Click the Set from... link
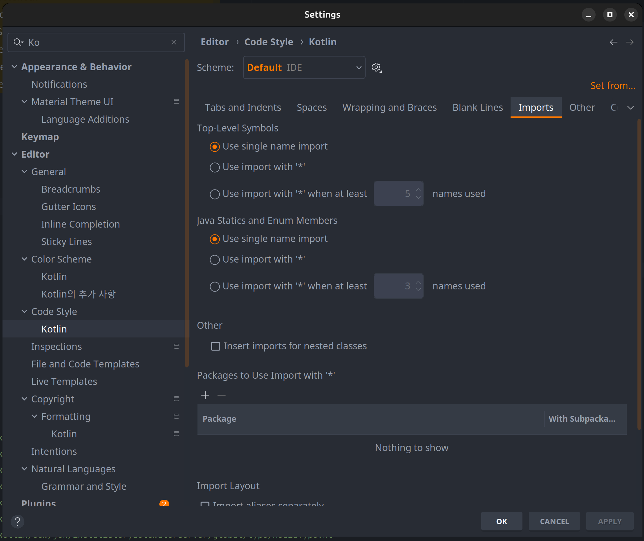644x541 pixels. 612,86
